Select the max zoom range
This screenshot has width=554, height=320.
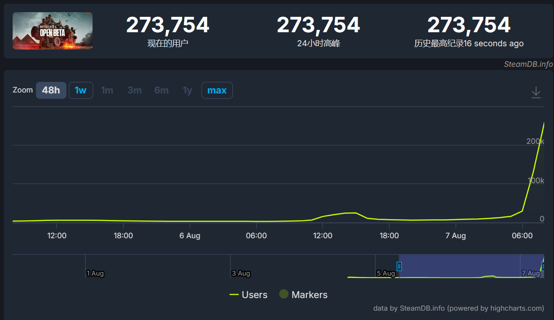tap(217, 91)
